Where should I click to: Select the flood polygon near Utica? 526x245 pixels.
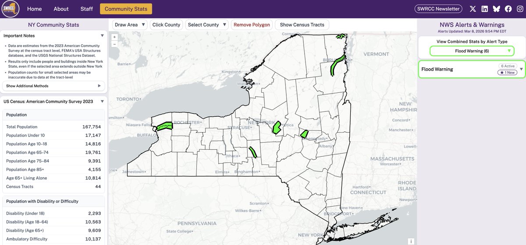(277, 127)
